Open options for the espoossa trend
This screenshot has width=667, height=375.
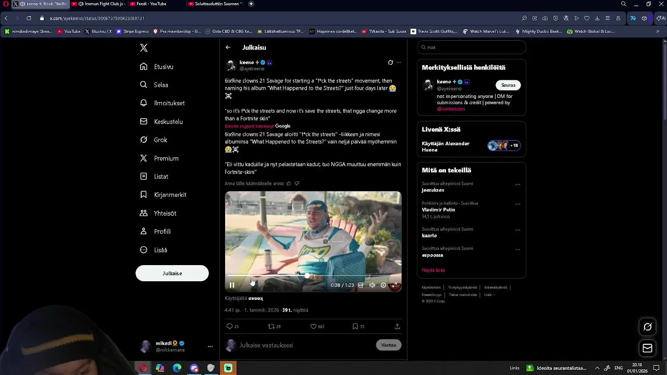coord(517,249)
